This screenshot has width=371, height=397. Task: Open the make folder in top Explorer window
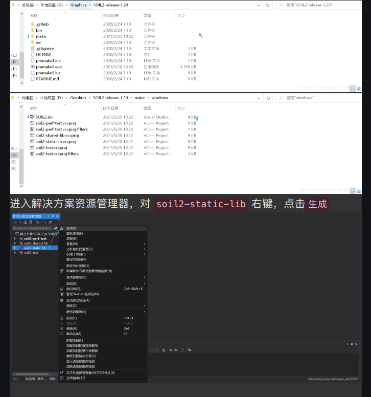41,36
